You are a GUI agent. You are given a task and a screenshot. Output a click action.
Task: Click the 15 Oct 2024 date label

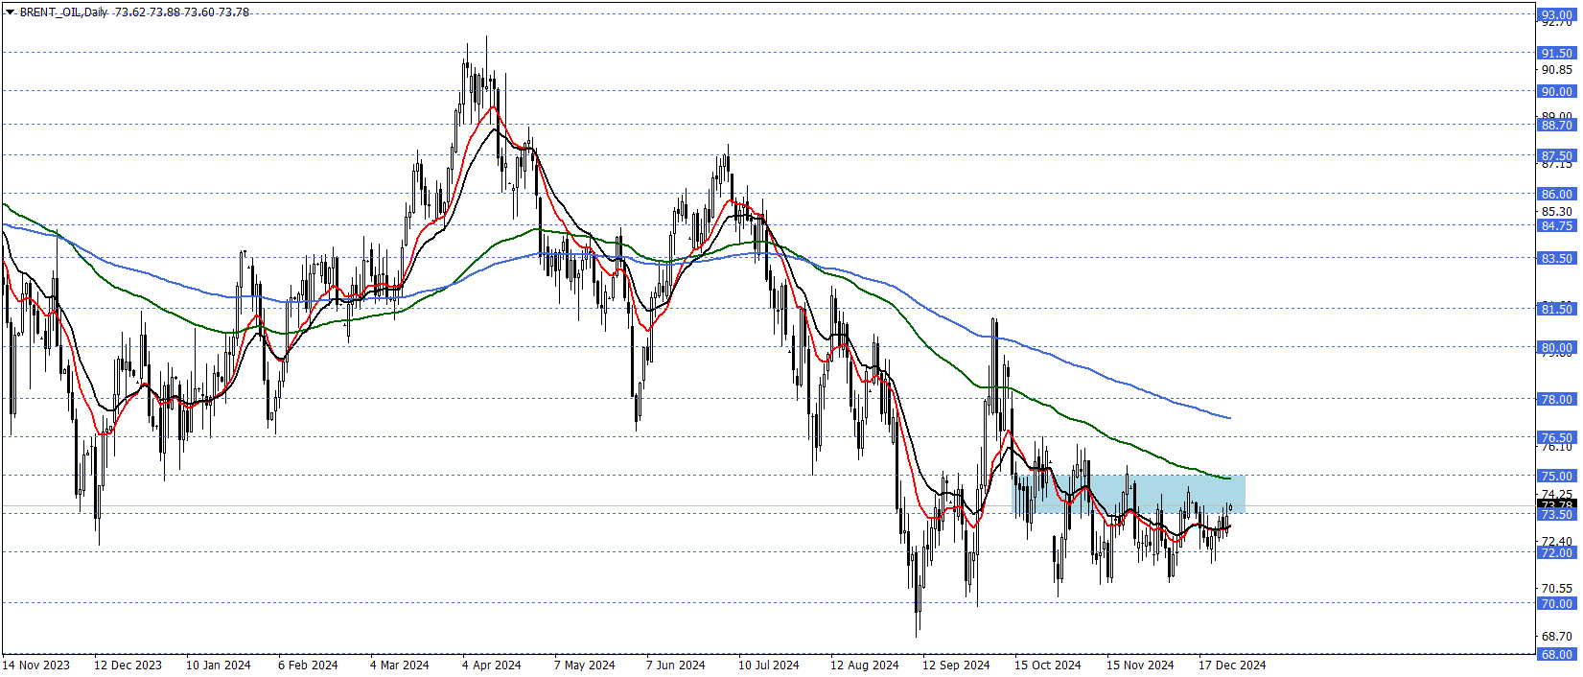tap(1047, 665)
